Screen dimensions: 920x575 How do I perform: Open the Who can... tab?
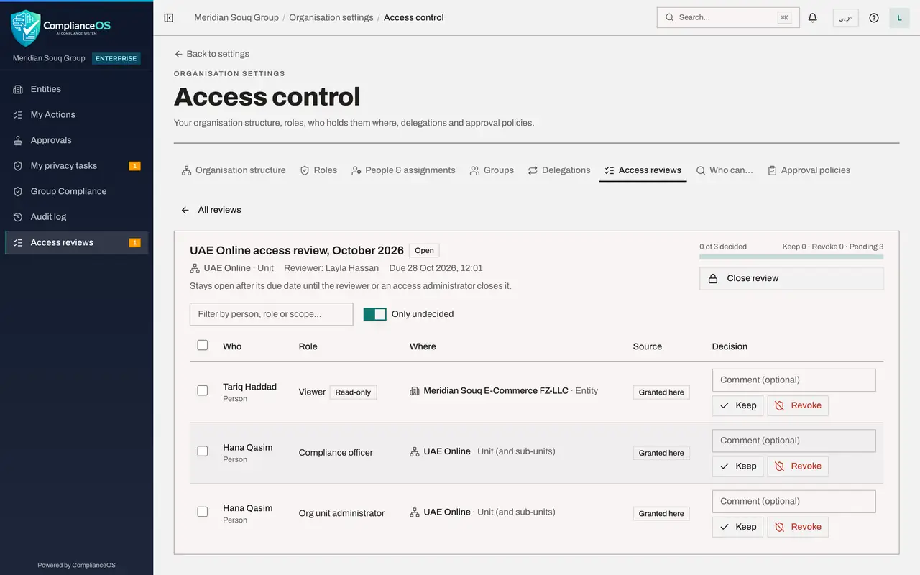tap(724, 170)
